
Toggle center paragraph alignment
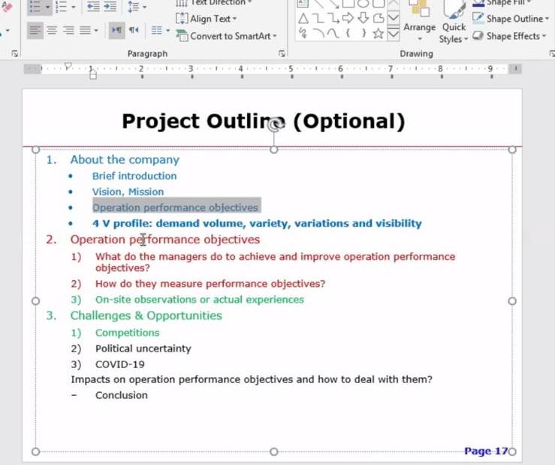(52, 30)
